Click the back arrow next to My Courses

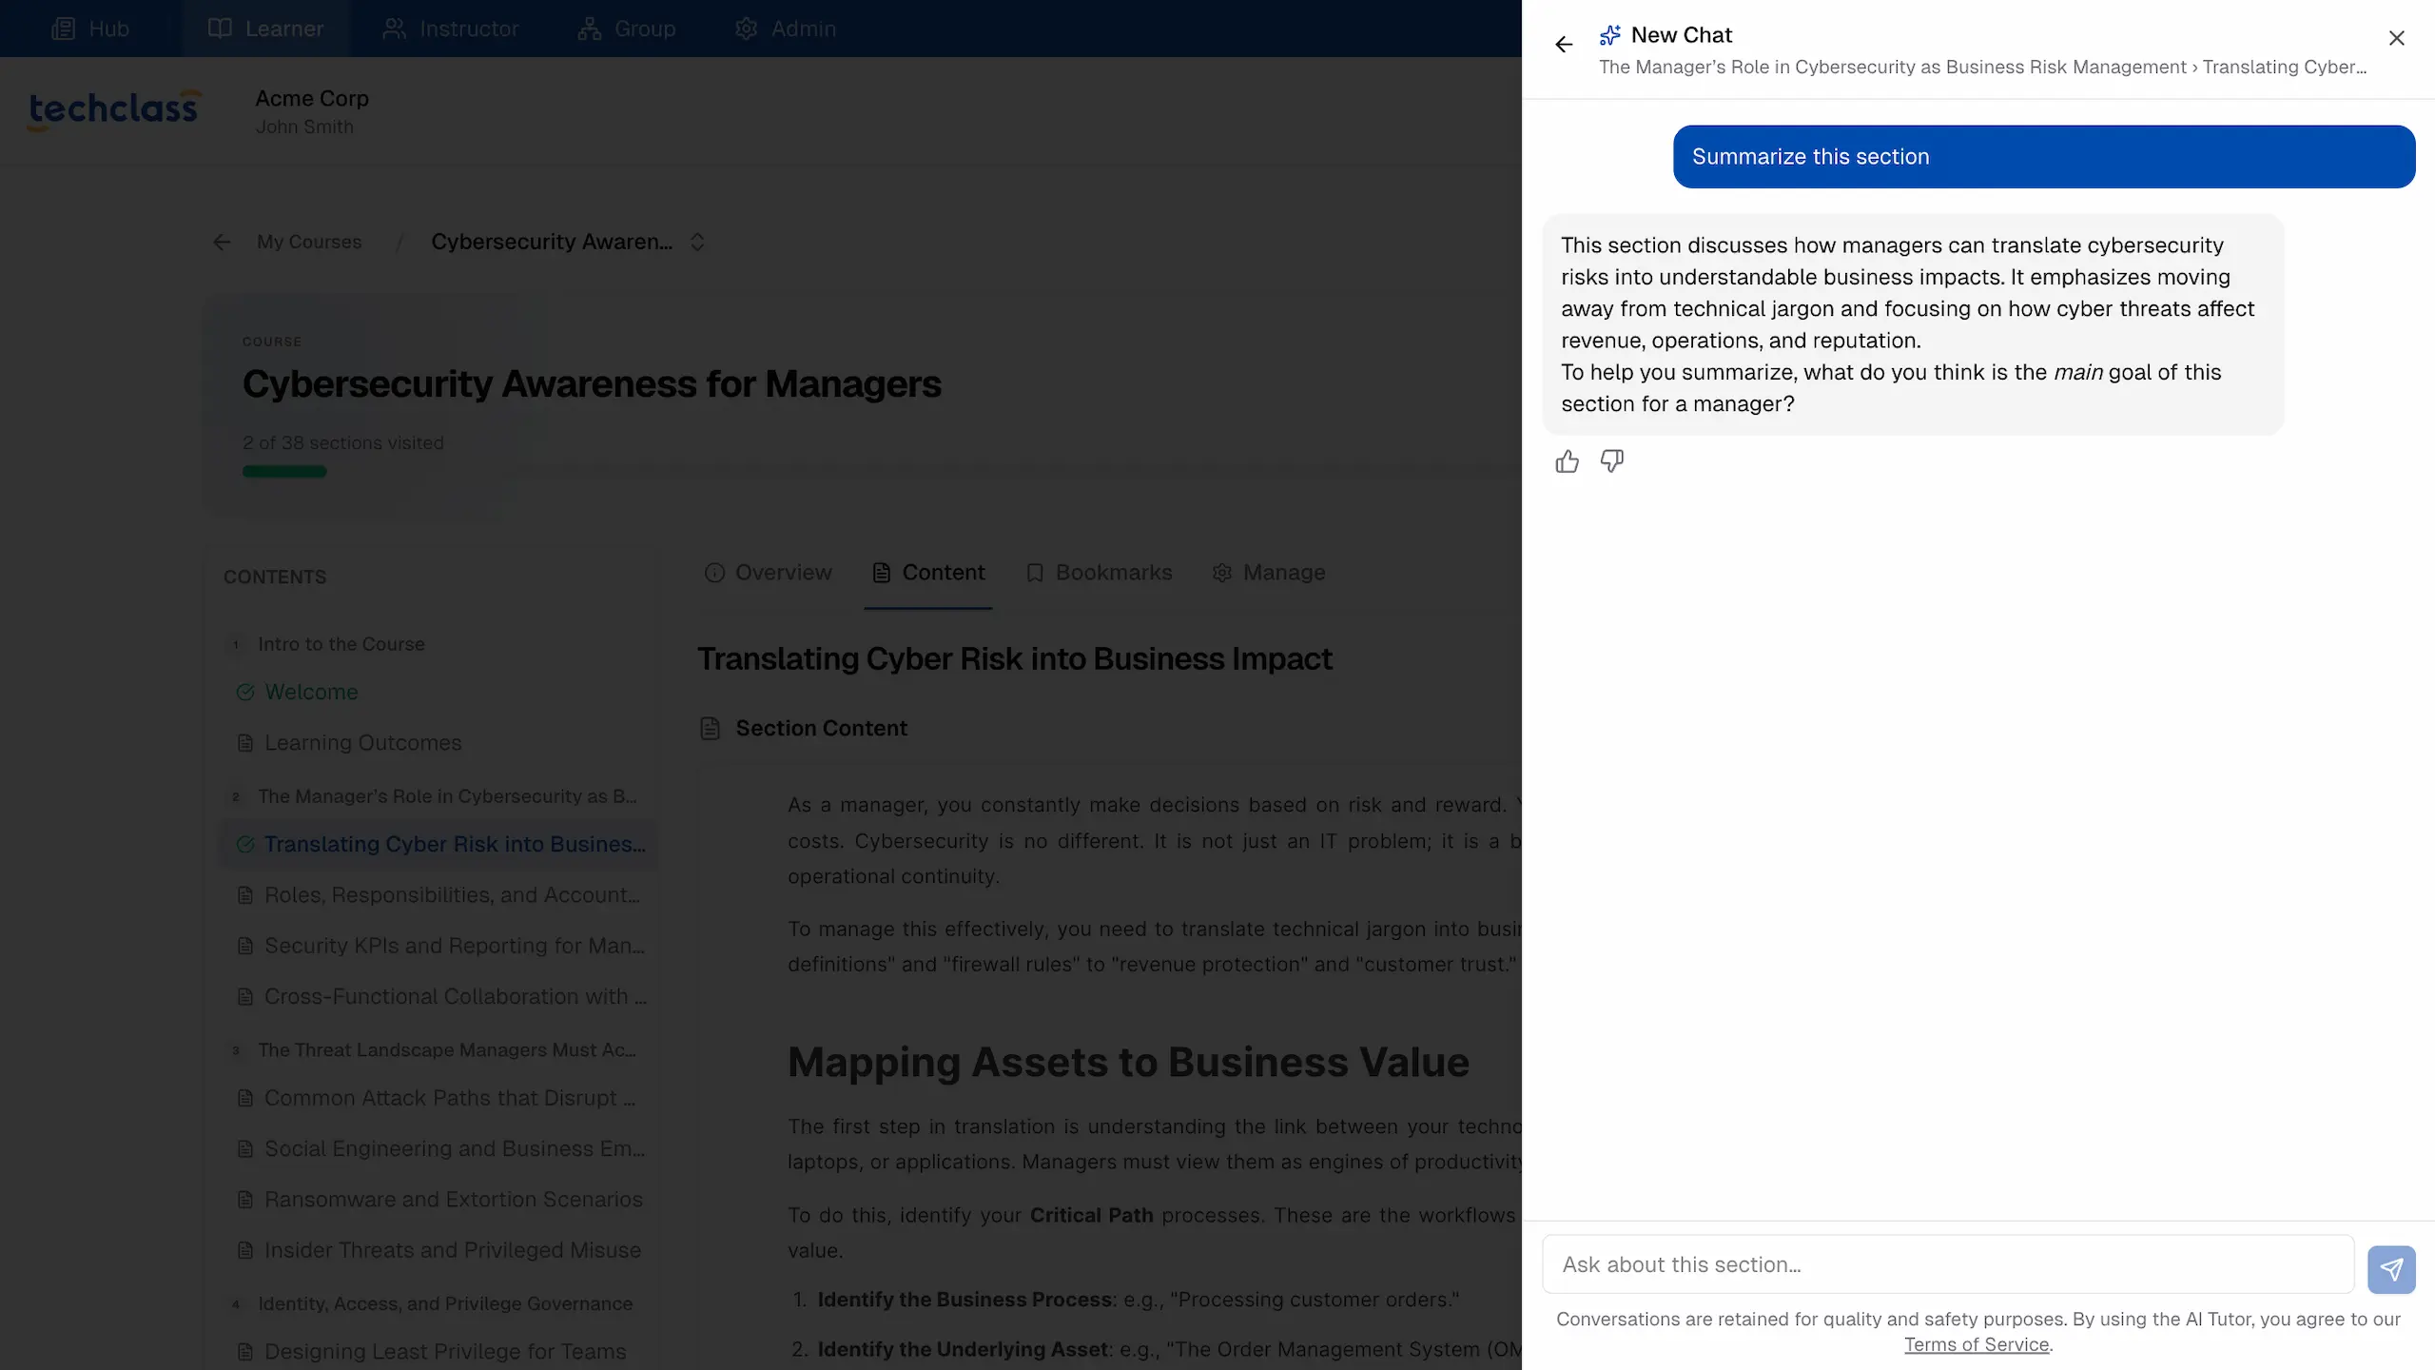tap(222, 243)
